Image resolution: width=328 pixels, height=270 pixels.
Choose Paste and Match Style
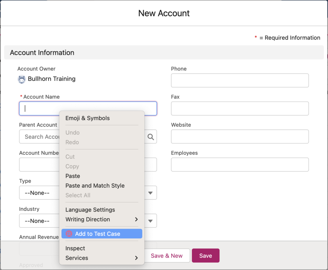pyautogui.click(x=95, y=186)
